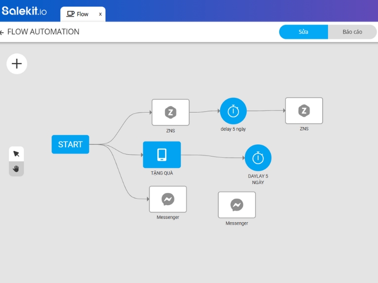The height and width of the screenshot is (283, 378).
Task: Toggle edit mode with the Sửa button
Action: click(x=303, y=32)
